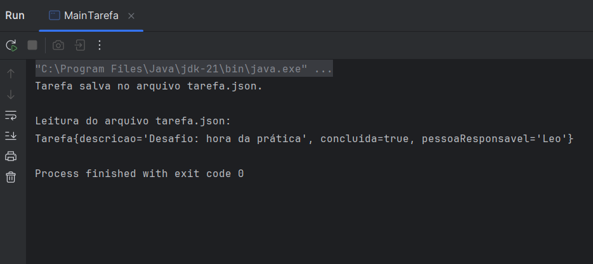Click the Run tool window title
Screen dimensions: 593x264
point(15,15)
